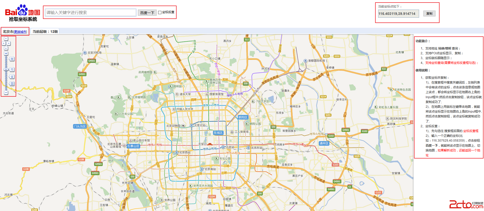Click the S331 road shield

coord(329,37)
